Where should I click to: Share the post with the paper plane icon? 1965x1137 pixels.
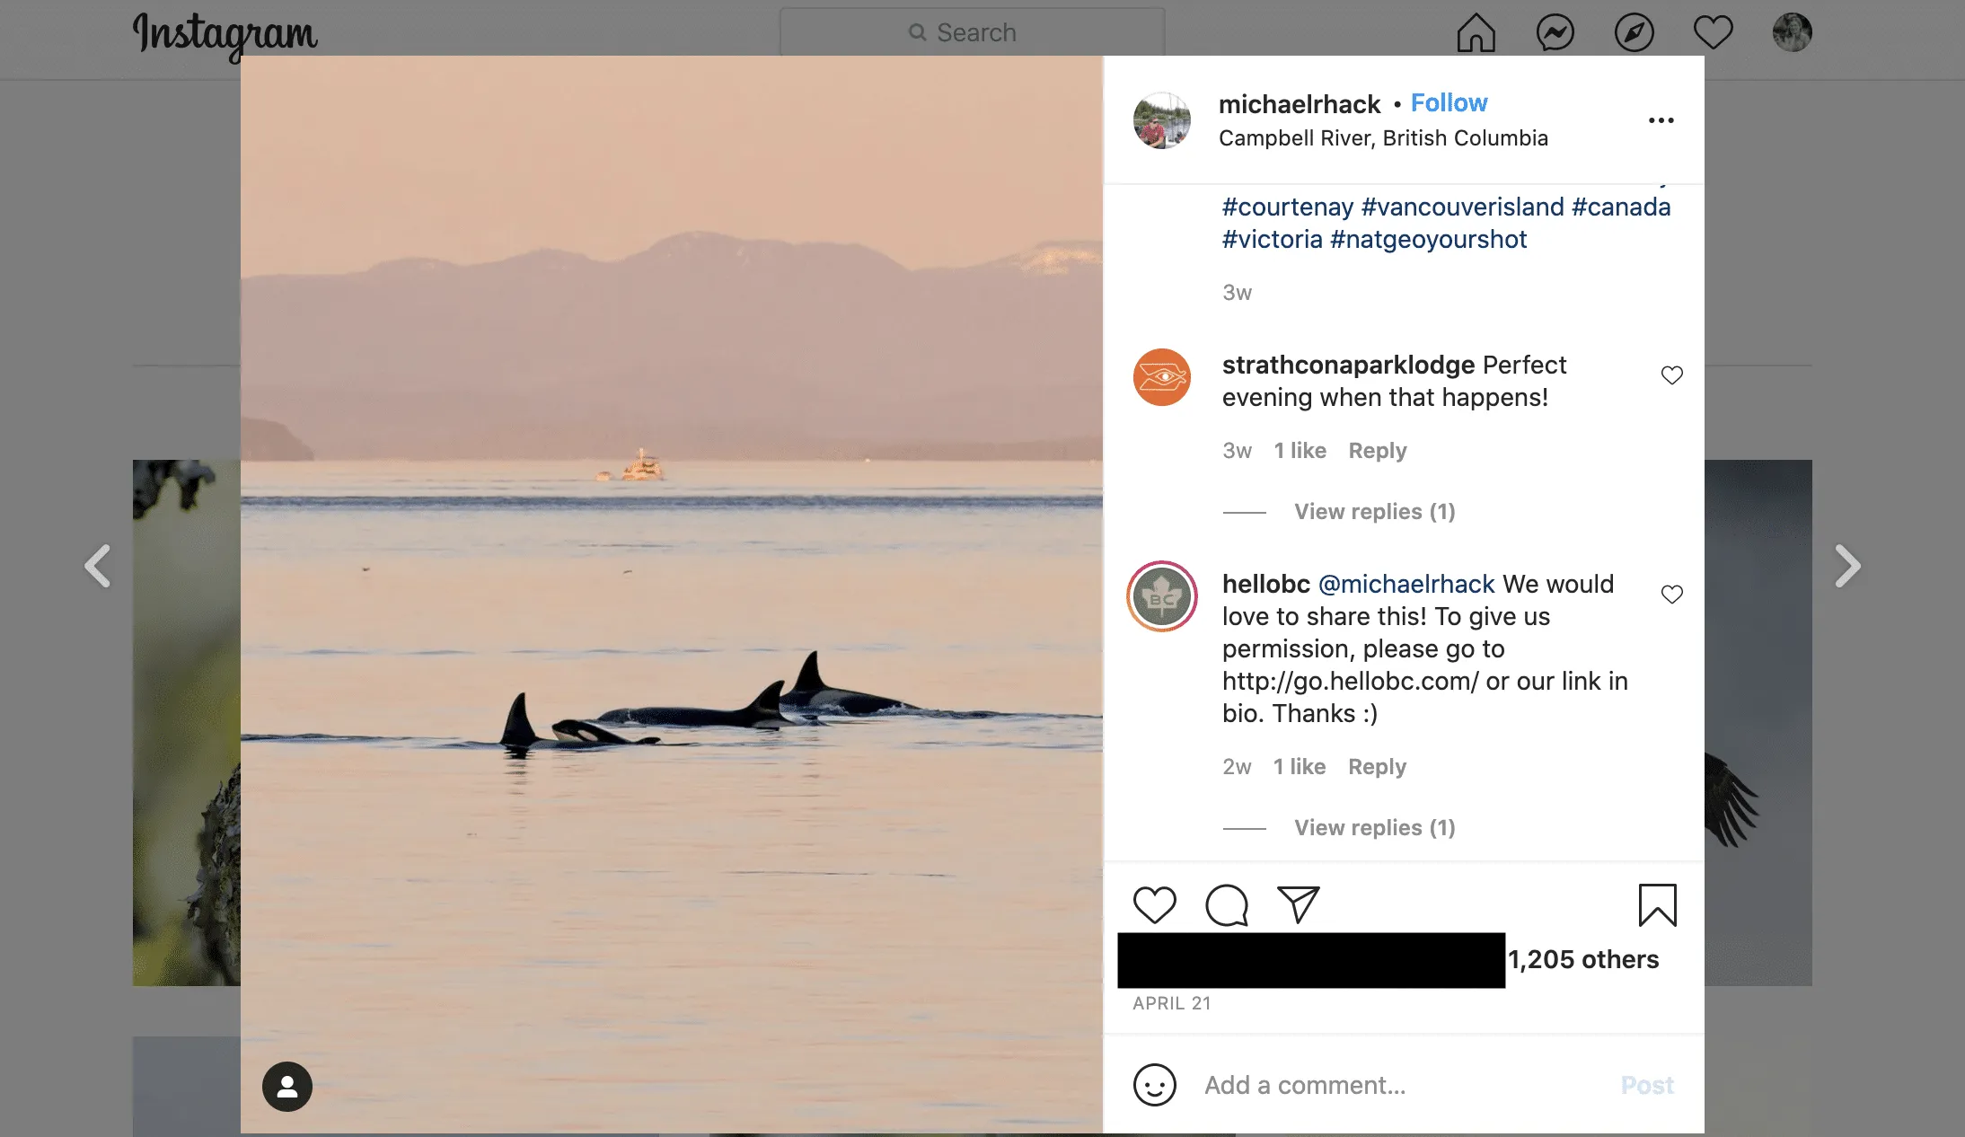tap(1299, 904)
